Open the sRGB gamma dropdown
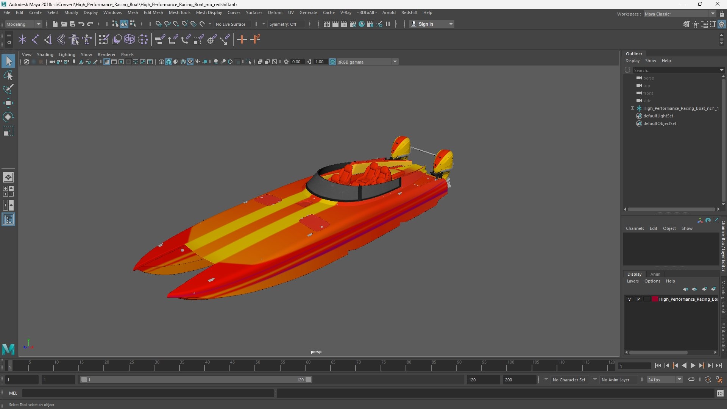 pyautogui.click(x=367, y=62)
